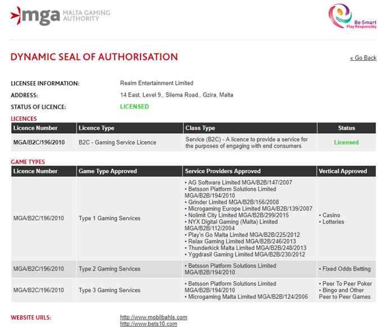This screenshot has width=381, height=327.
Task: Click the Fixed Odds Betting vertical
Action: point(345,269)
